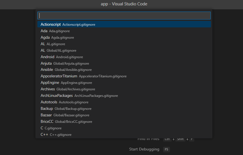Image resolution: width=243 pixels, height=155 pixels.
Task: Pick the Archives gitignore entry
Action: point(68,89)
